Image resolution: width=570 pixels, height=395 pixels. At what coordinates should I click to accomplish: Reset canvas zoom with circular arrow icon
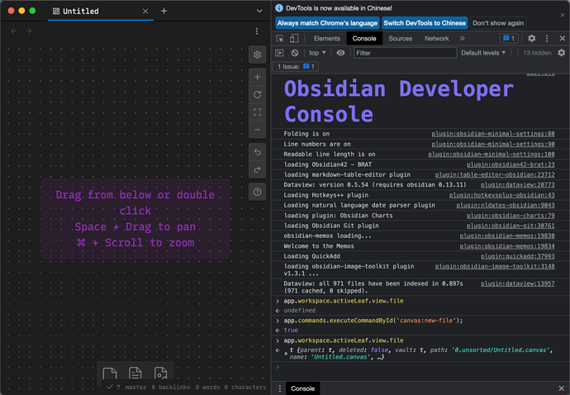coord(258,94)
